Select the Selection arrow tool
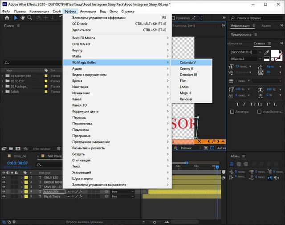The width and height of the screenshot is (285, 225). point(16,18)
